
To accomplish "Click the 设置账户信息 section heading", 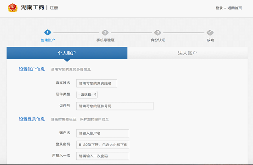I will (x=32, y=69).
